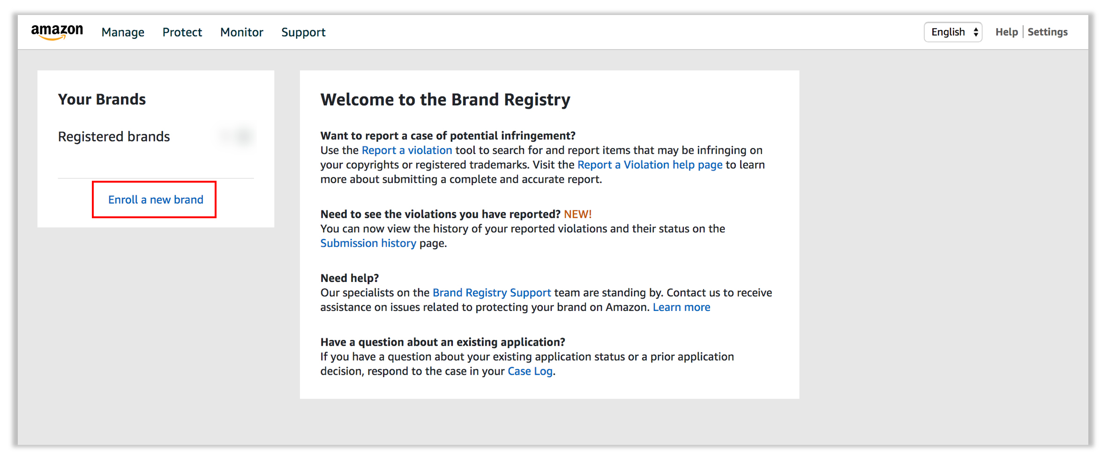Image resolution: width=1108 pixels, height=458 pixels.
Task: Open the Support menu
Action: point(303,32)
